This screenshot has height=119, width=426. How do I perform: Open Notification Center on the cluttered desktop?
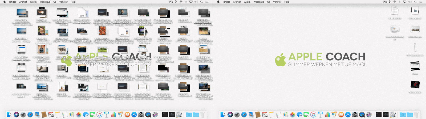point(207,2)
